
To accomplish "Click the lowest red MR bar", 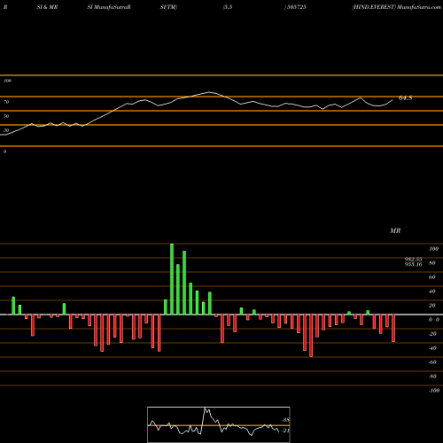I will click(311, 336).
